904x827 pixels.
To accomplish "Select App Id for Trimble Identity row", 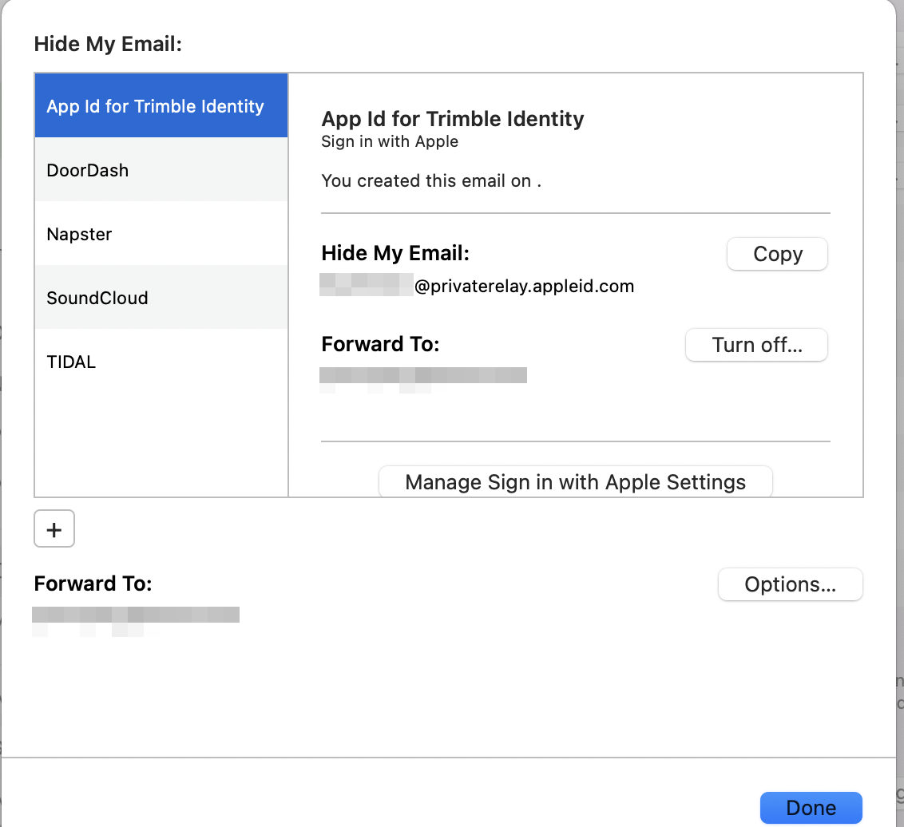I will click(x=161, y=105).
